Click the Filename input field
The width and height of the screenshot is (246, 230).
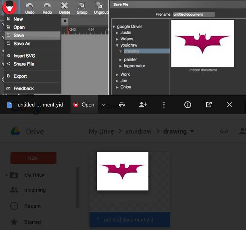[194, 15]
